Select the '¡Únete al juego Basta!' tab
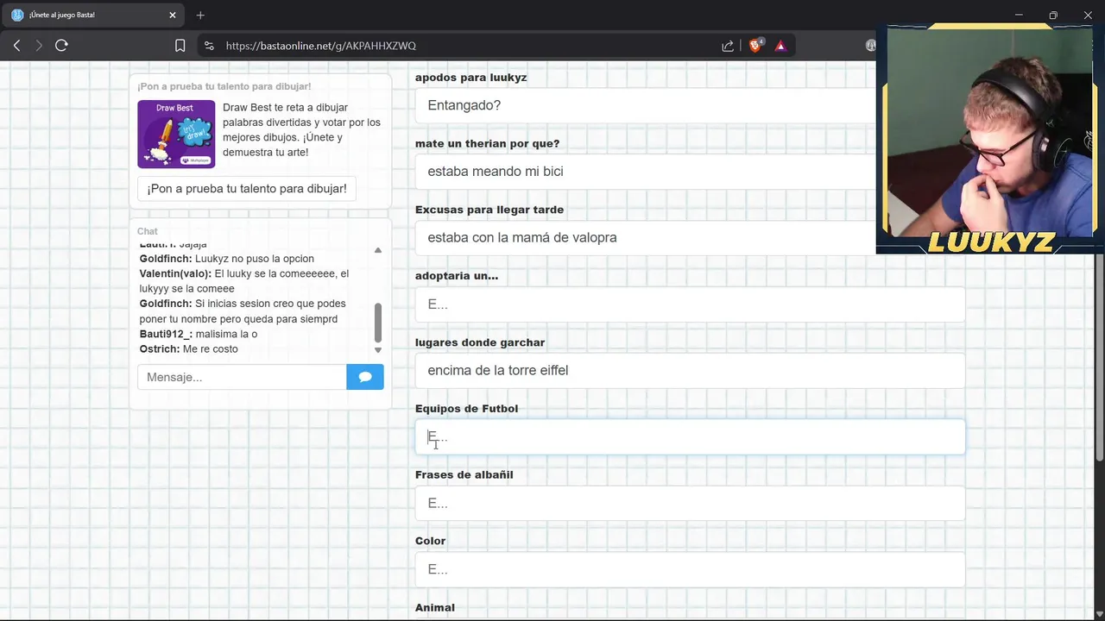 coord(86,15)
